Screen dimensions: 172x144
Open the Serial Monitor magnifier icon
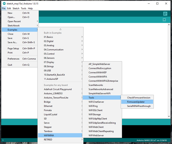click(165, 14)
